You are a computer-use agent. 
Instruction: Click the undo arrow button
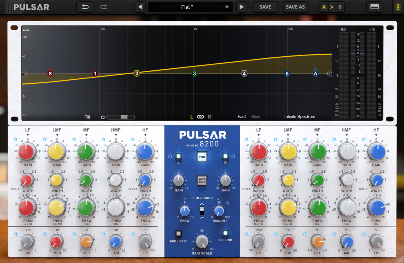pyautogui.click(x=85, y=7)
